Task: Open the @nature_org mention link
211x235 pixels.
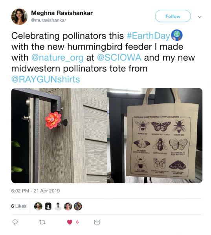Action: (57, 58)
